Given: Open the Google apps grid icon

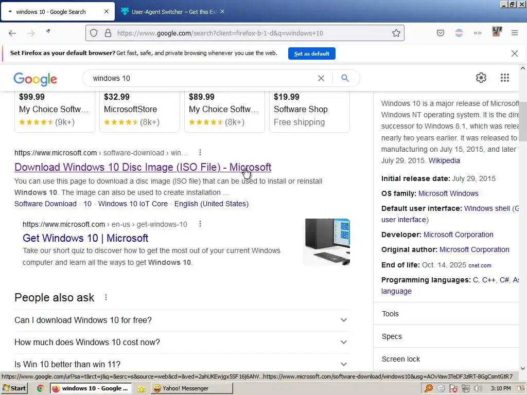Looking at the screenshot, I should tap(504, 78).
